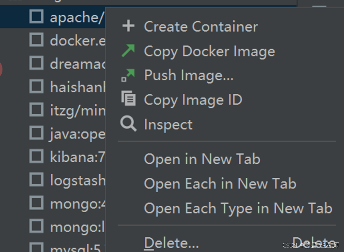Click the Copy Image ID icon
The width and height of the screenshot is (344, 252).
pos(128,99)
